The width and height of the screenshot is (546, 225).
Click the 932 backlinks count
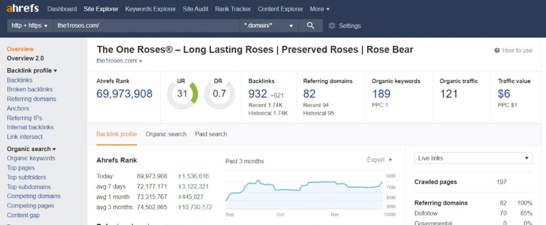tap(258, 94)
